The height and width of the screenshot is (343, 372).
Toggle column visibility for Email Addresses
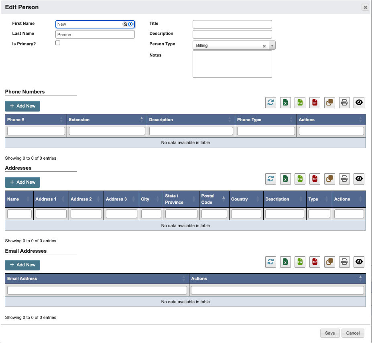pos(359,262)
